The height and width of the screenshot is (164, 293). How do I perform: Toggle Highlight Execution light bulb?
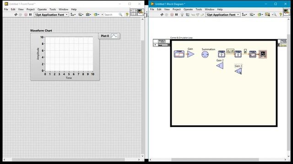click(182, 15)
